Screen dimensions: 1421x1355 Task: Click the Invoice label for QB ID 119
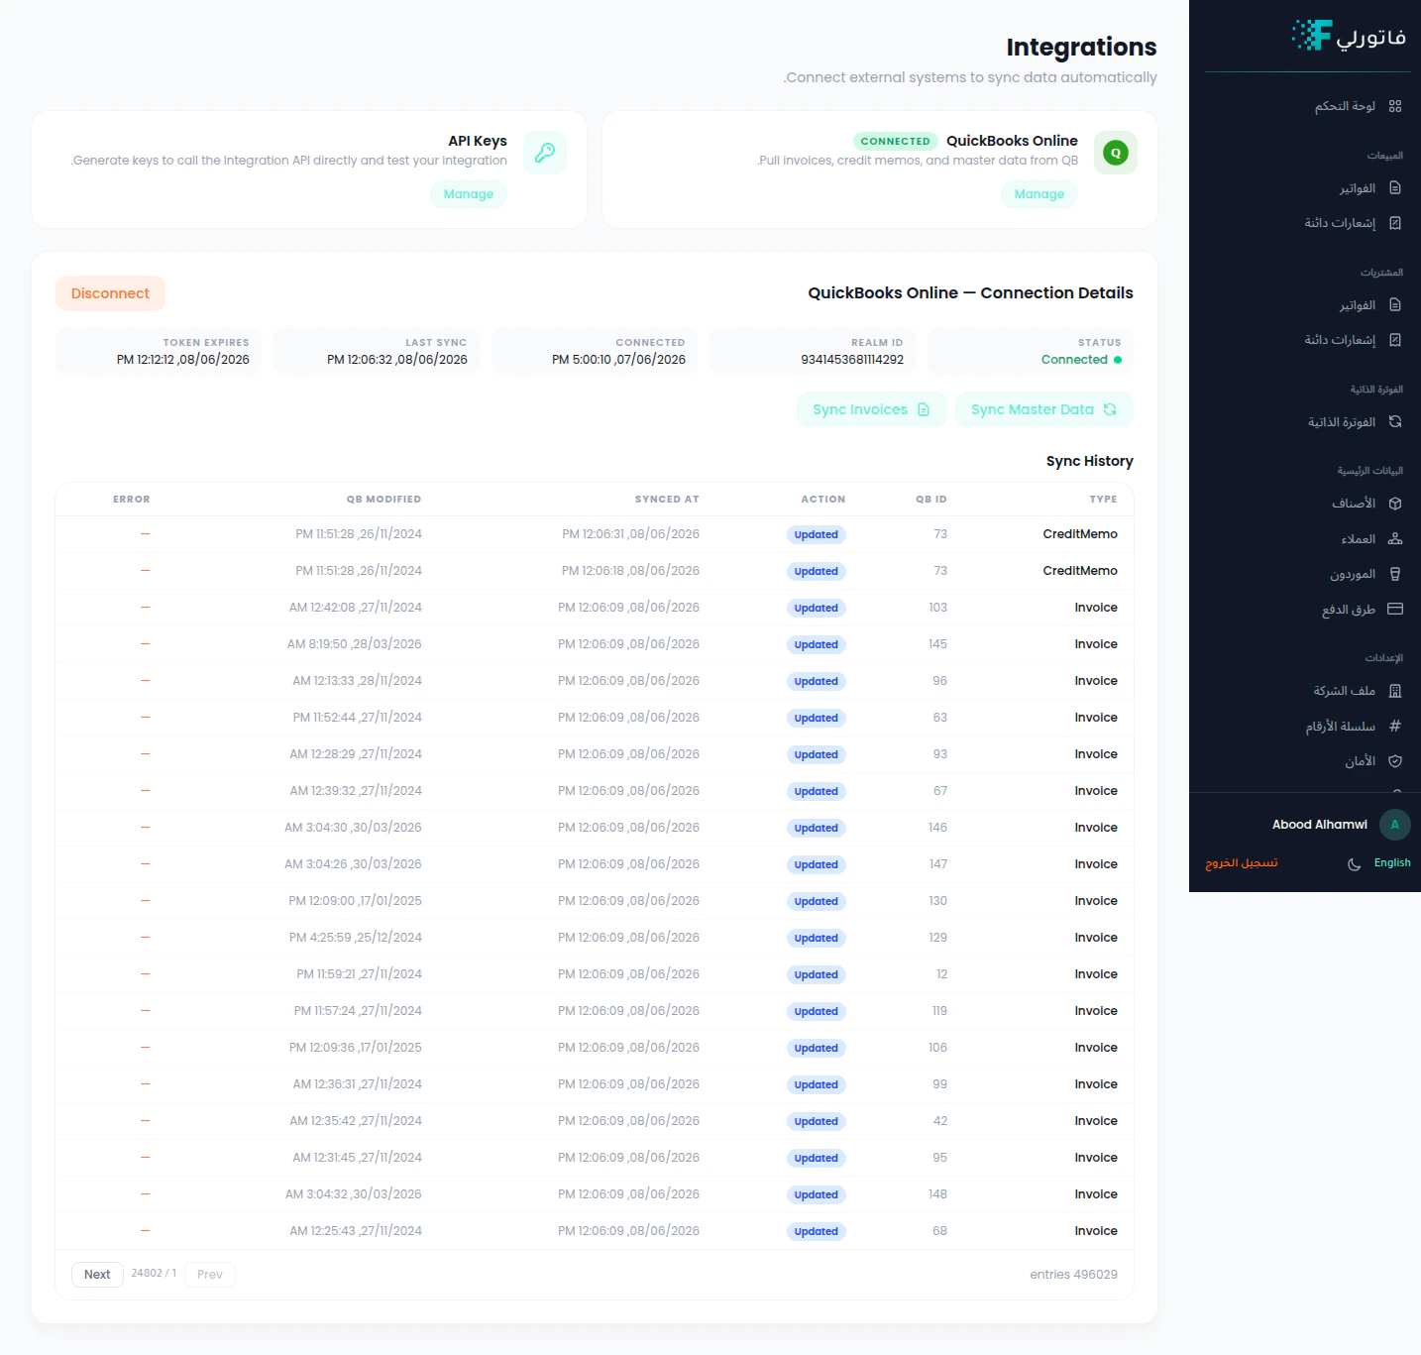pos(1096,1011)
